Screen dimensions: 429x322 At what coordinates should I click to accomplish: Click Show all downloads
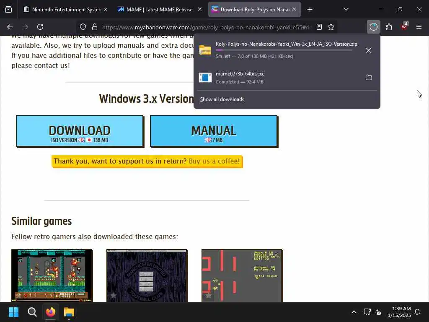coord(222,99)
